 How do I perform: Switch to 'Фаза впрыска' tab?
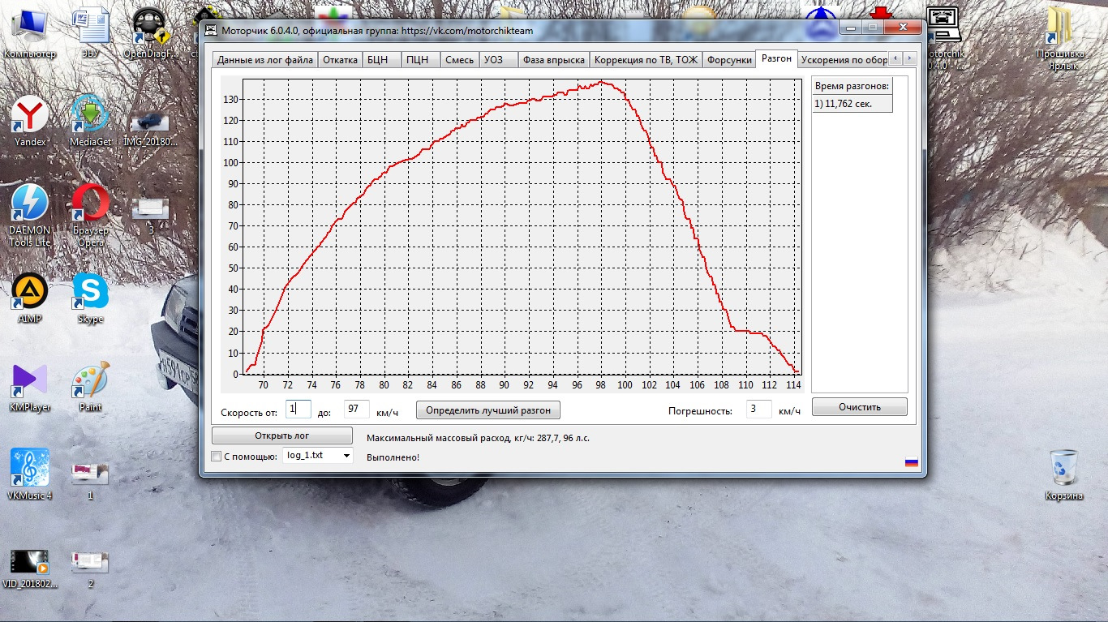554,60
